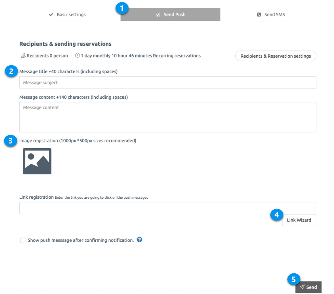Click the phone icon beside Send SMS

coord(259,15)
